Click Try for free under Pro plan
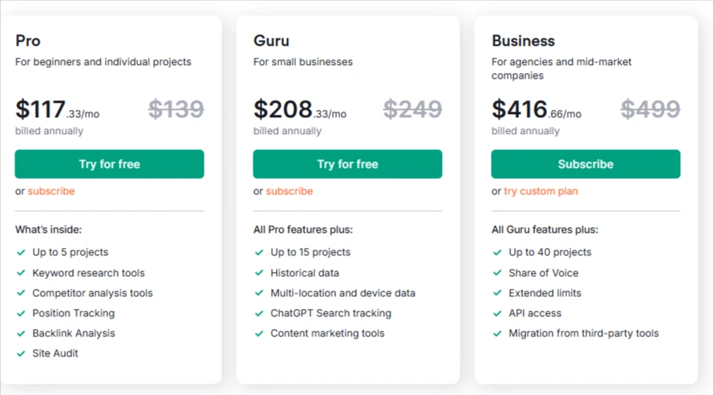Viewport: 713px width, 395px height. [x=109, y=164]
